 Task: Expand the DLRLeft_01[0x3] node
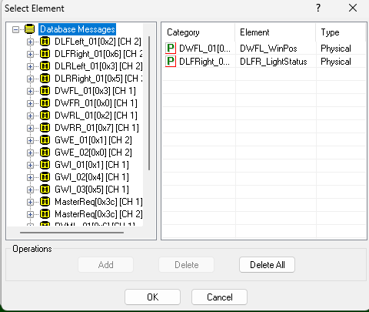point(30,66)
